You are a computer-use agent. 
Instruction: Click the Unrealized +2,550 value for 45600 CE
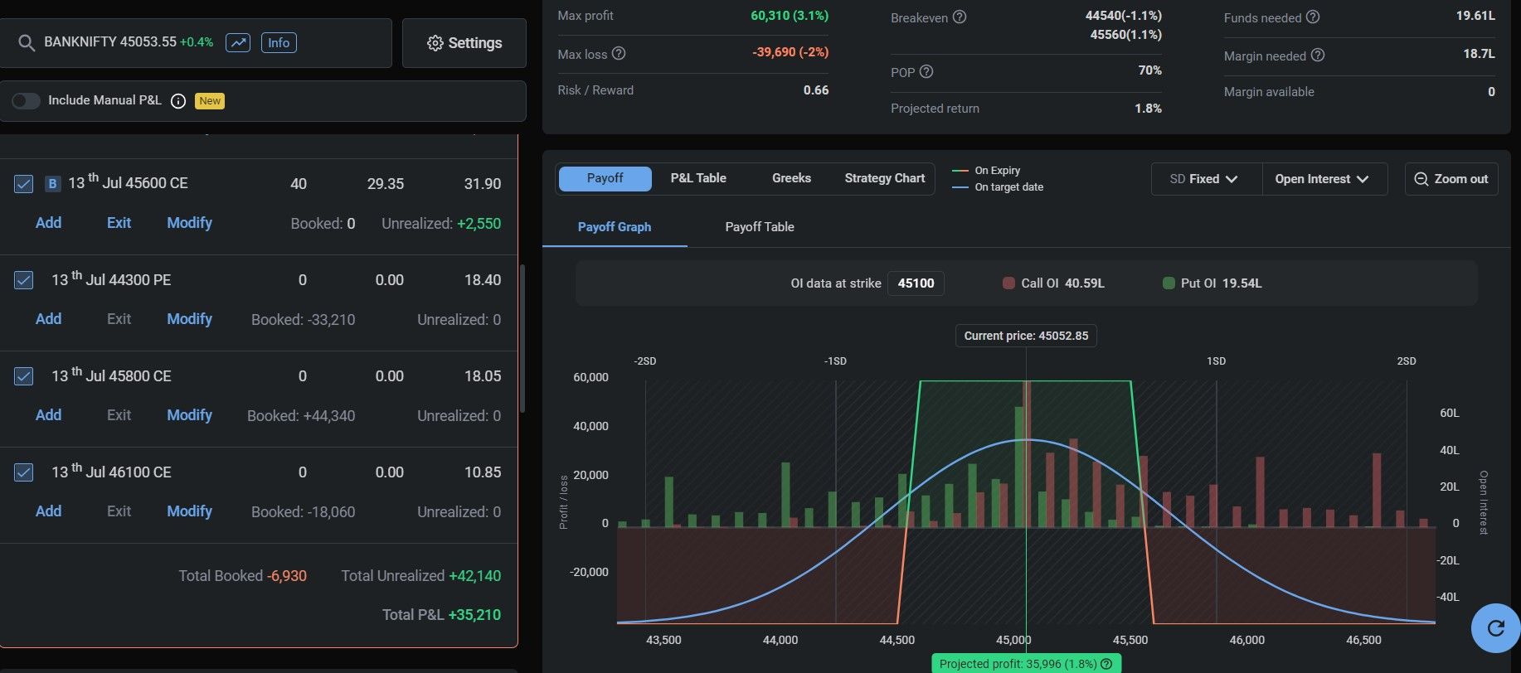click(x=479, y=224)
